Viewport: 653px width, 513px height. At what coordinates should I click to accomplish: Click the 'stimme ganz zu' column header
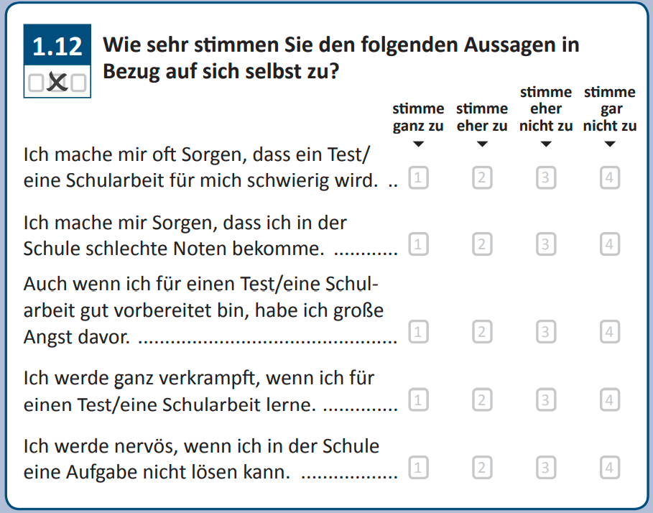click(x=418, y=118)
